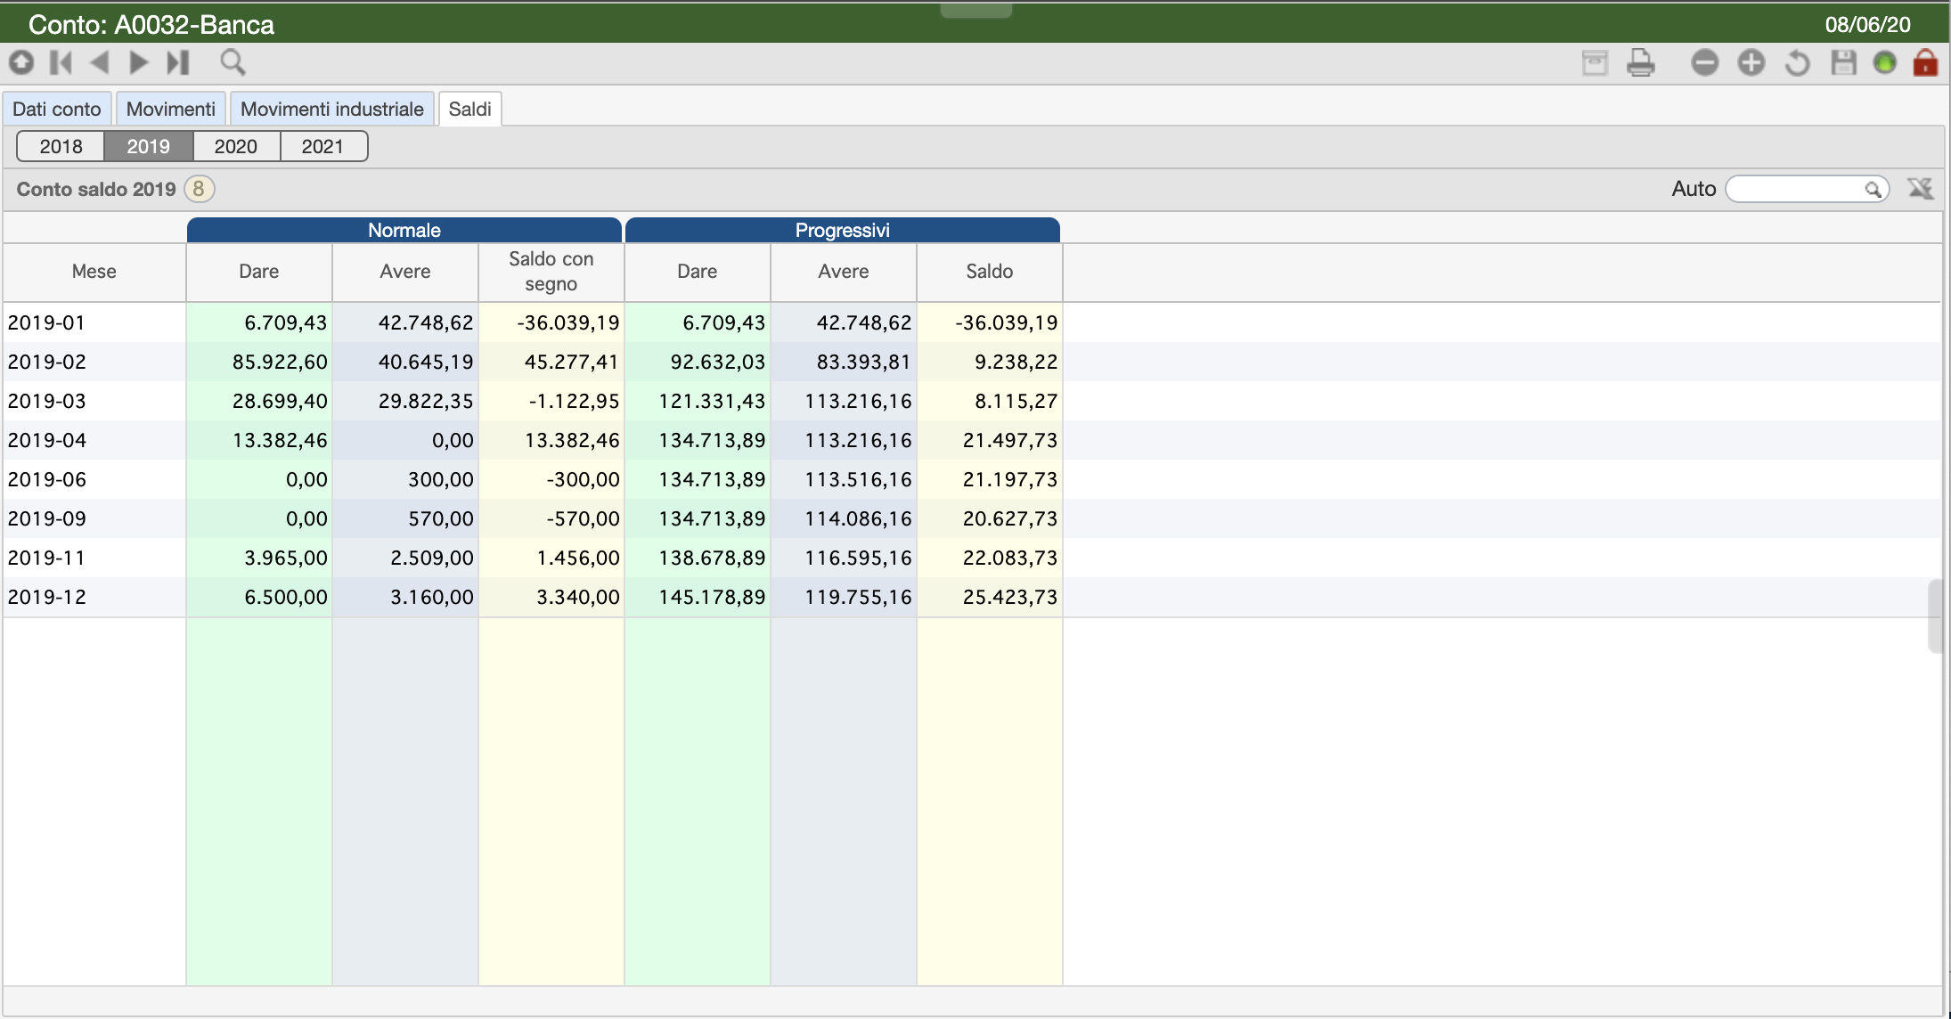Click the 45.277,41 saldo con segno cell
1951x1019 pixels.
pos(551,362)
